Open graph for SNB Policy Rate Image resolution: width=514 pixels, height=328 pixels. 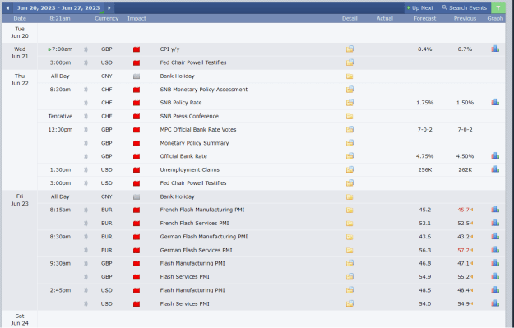pyautogui.click(x=495, y=103)
